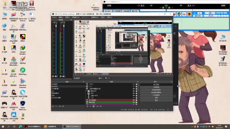The height and width of the screenshot is (129, 230).
Task: Click 停止推流 stop streaming button
Action: tap(156, 85)
